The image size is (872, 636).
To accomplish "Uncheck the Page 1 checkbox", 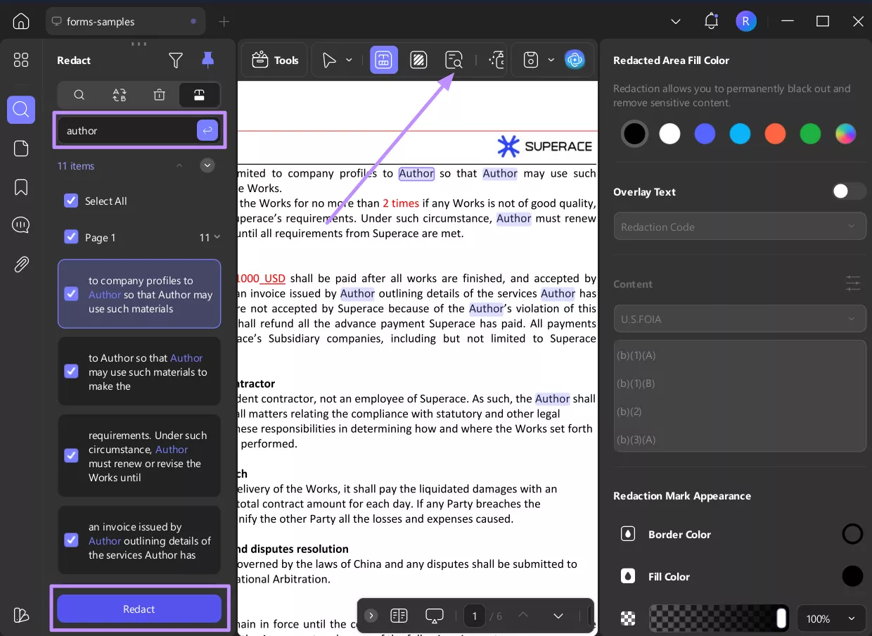I will tap(71, 237).
